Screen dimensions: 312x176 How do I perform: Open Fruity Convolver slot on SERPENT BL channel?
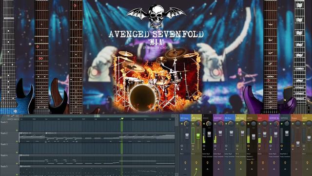point(274,156)
